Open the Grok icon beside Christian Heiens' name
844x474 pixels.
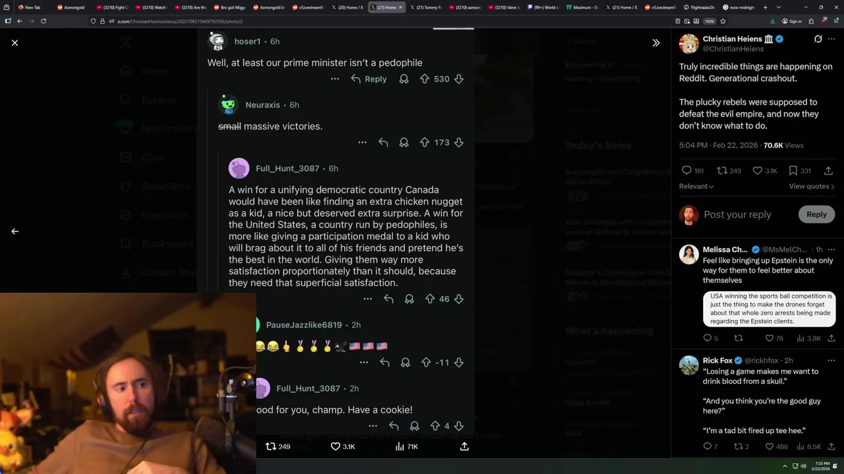(x=818, y=39)
